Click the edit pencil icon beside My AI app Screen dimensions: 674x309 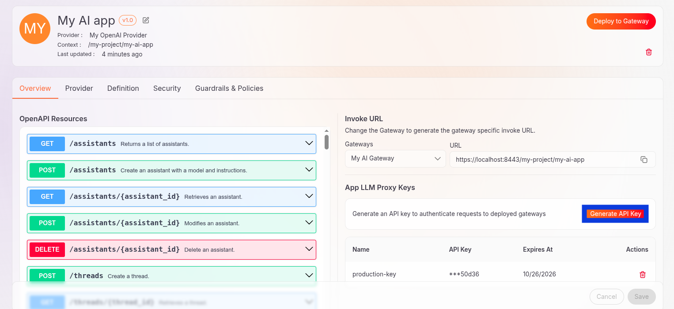pyautogui.click(x=146, y=20)
